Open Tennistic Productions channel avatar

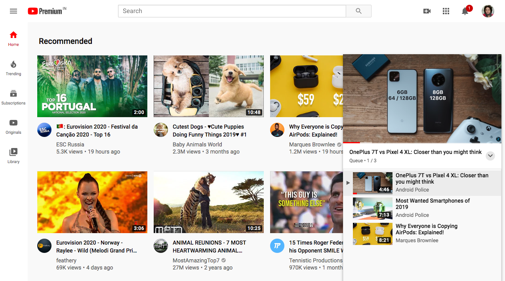click(x=277, y=246)
